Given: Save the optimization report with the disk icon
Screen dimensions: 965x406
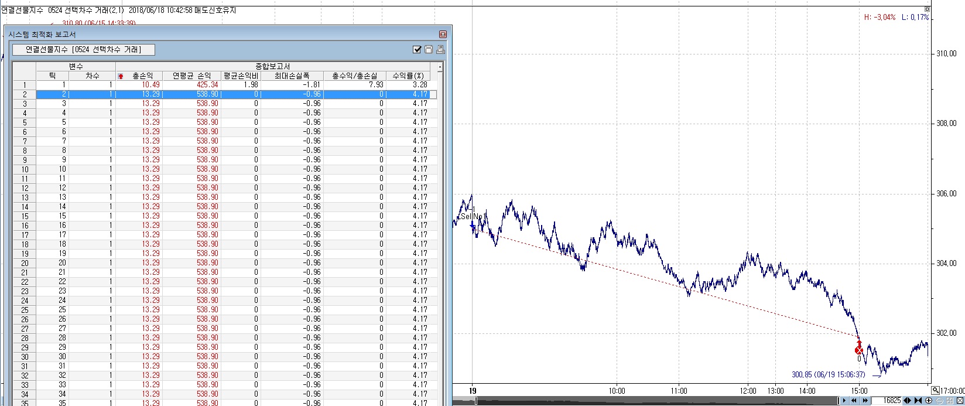Looking at the screenshot, I should [x=429, y=50].
